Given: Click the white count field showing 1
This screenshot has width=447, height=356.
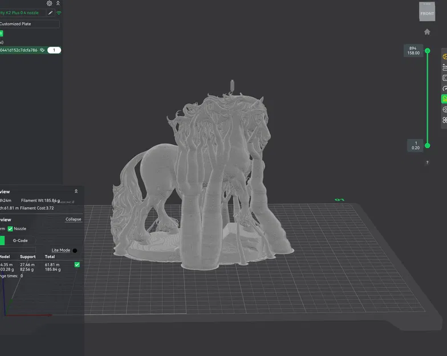Looking at the screenshot, I should tap(54, 50).
